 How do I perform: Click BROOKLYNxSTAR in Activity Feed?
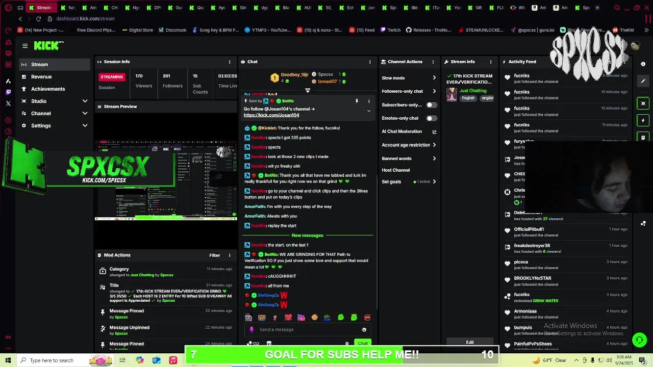pos(533,278)
